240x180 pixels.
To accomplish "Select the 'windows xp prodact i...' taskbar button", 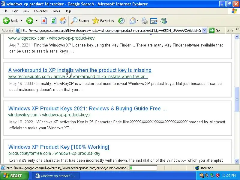I will (x=55, y=176).
